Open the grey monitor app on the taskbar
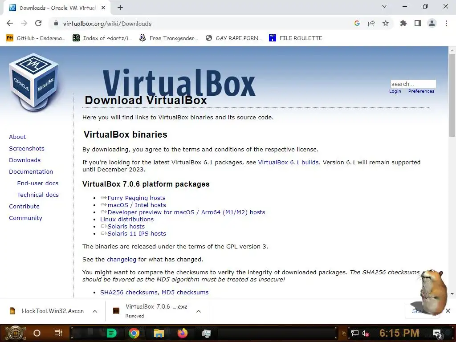Image resolution: width=456 pixels, height=342 pixels. tap(206, 333)
